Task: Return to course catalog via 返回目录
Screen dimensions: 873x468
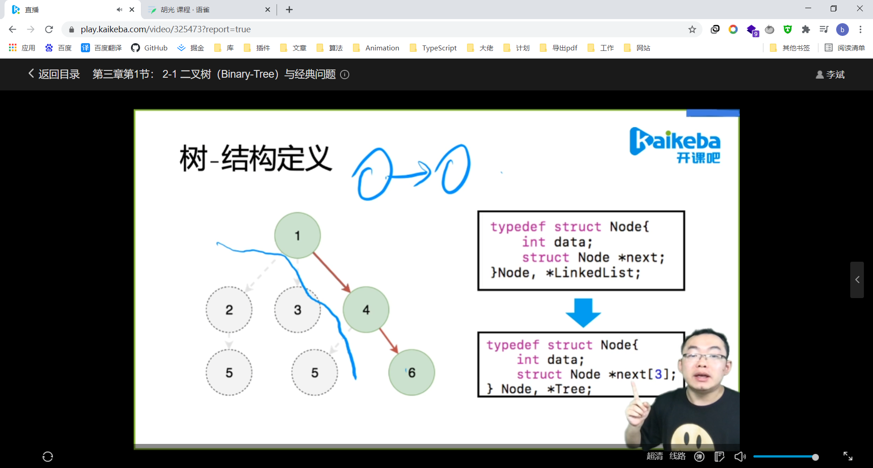Action: pyautogui.click(x=54, y=74)
